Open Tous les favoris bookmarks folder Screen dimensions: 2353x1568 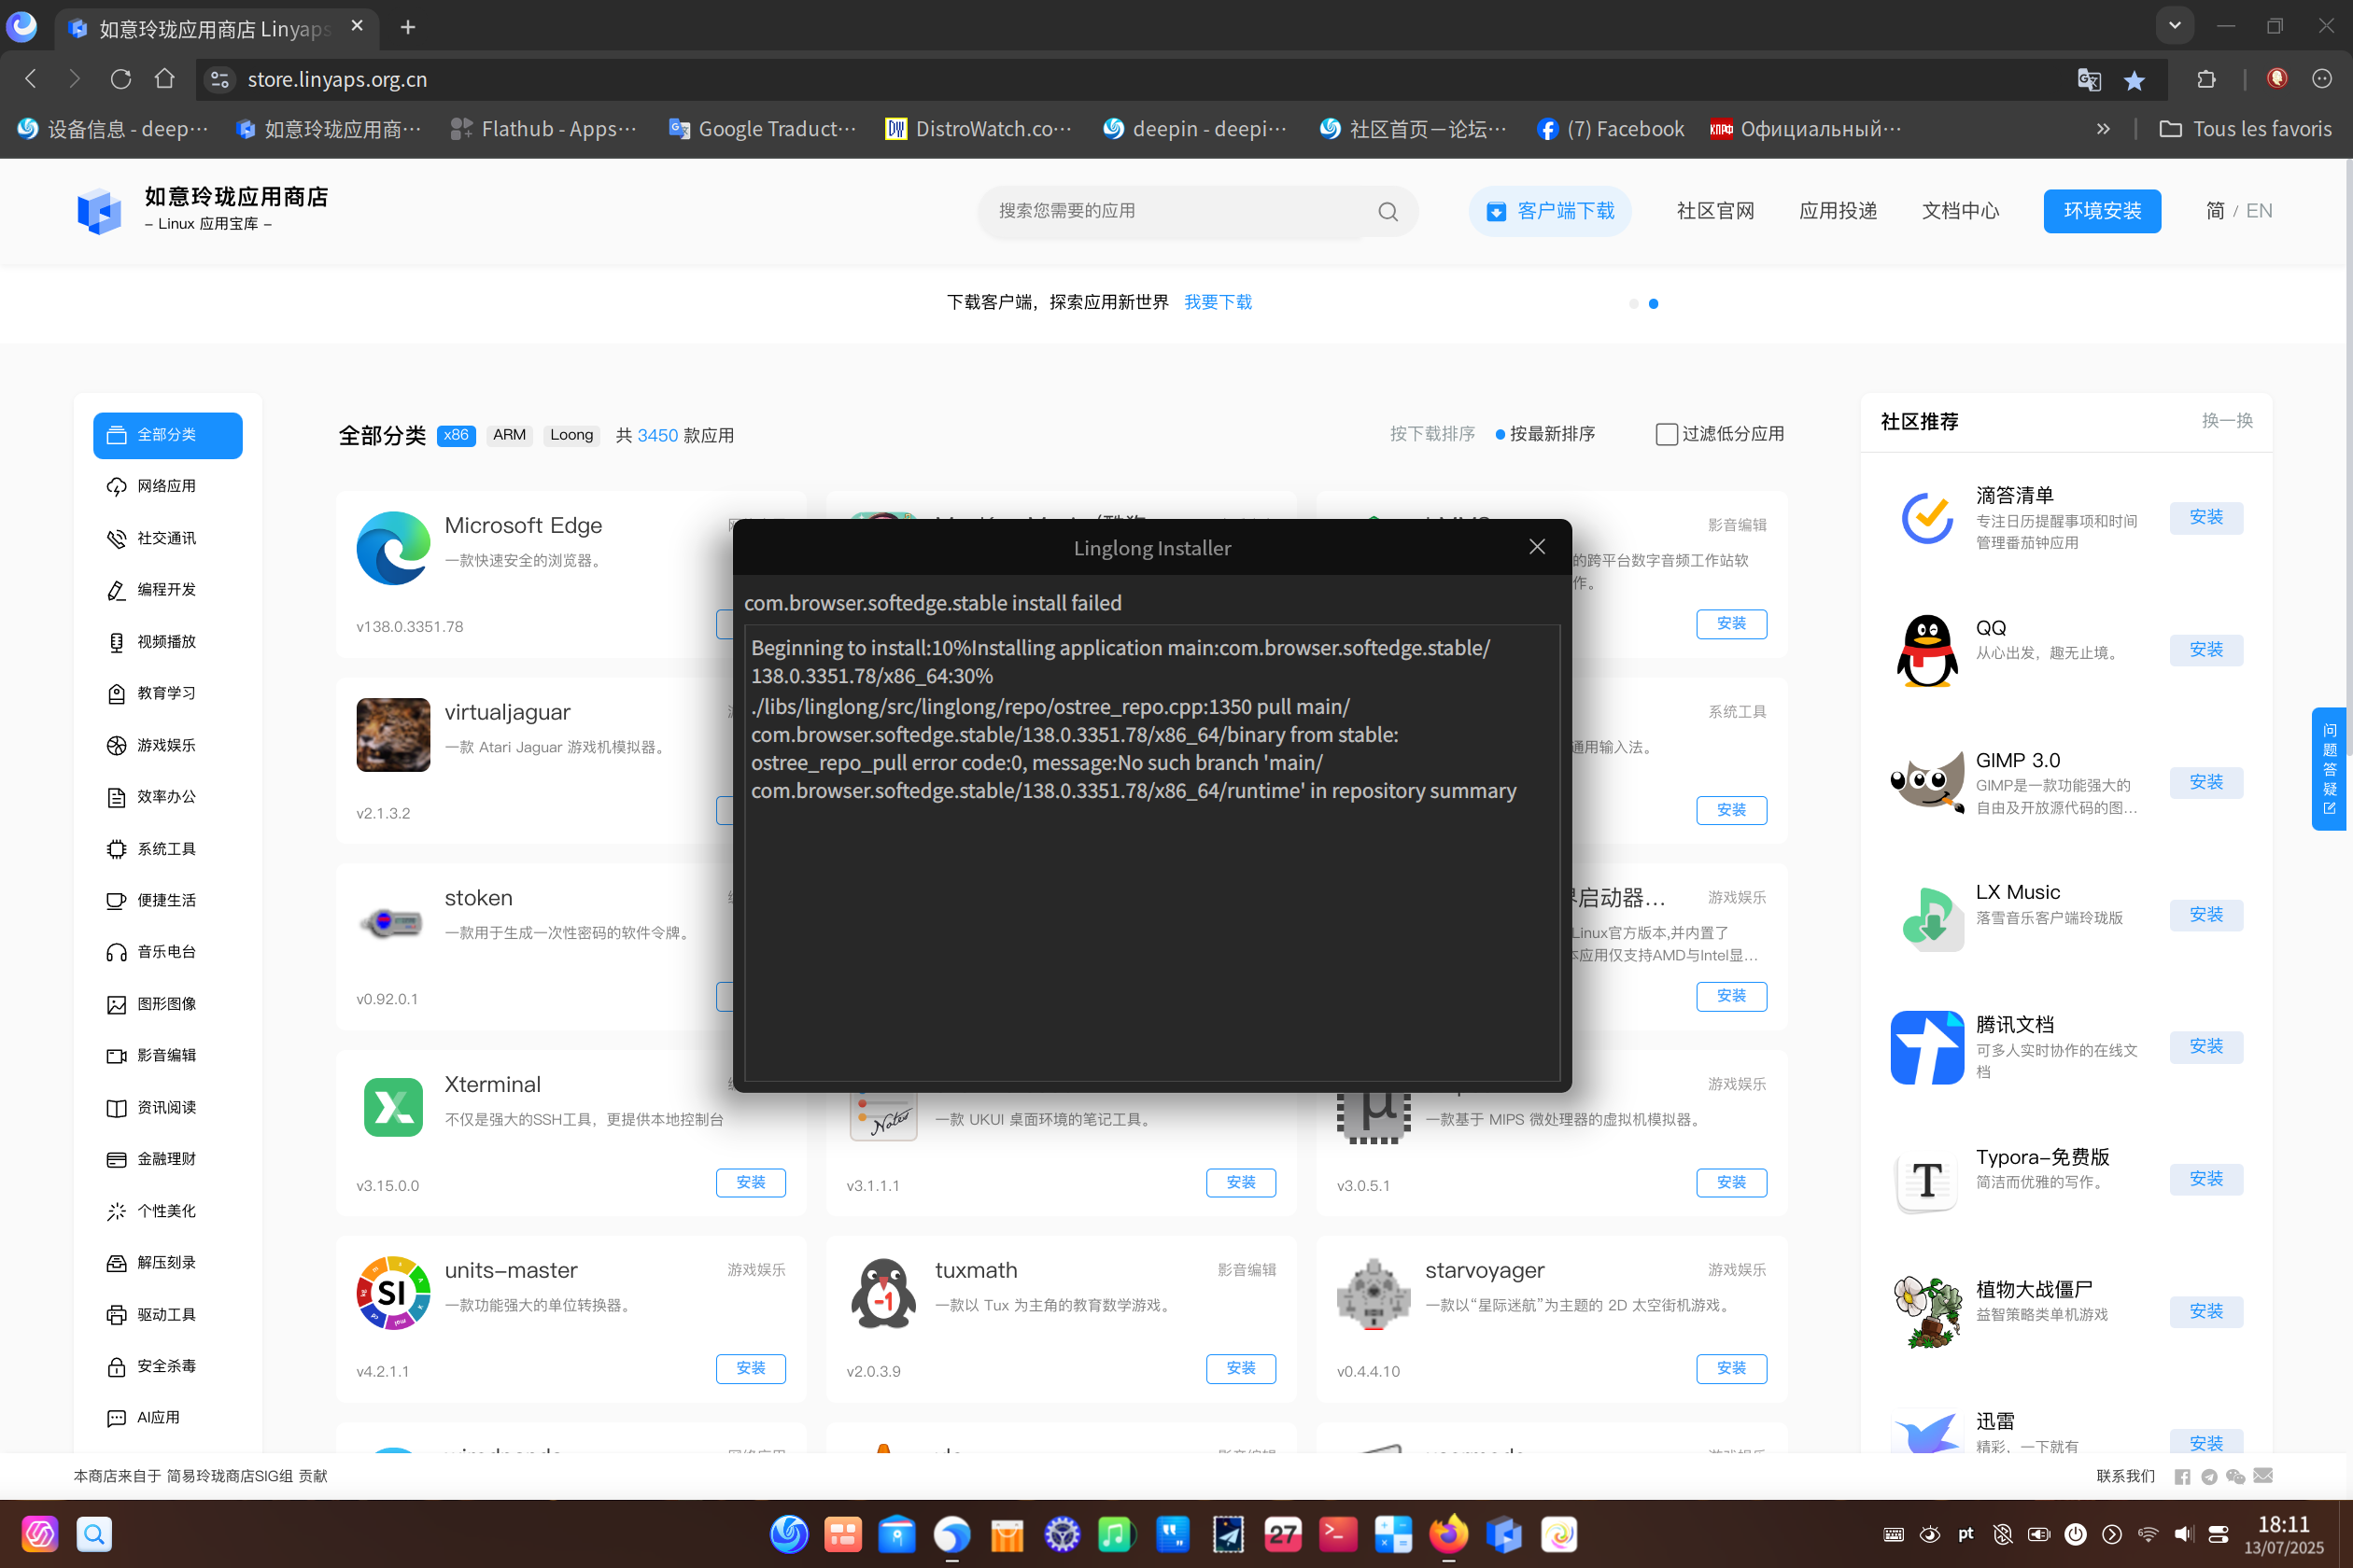pyautogui.click(x=2245, y=129)
